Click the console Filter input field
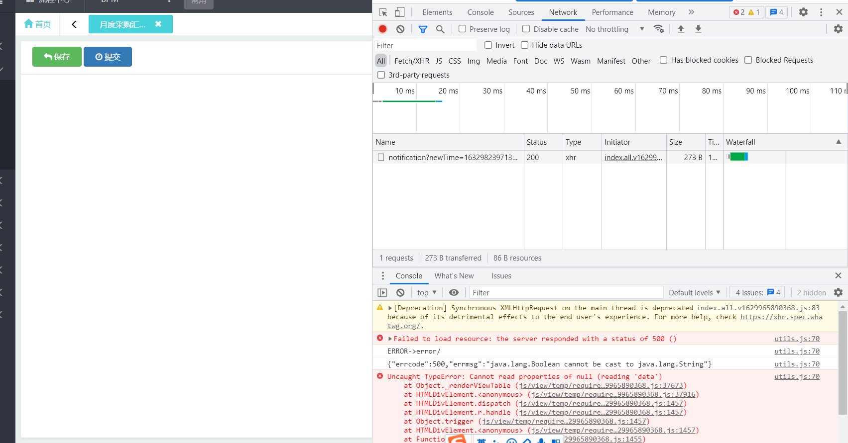Viewport: 848px width, 443px height. click(x=566, y=293)
